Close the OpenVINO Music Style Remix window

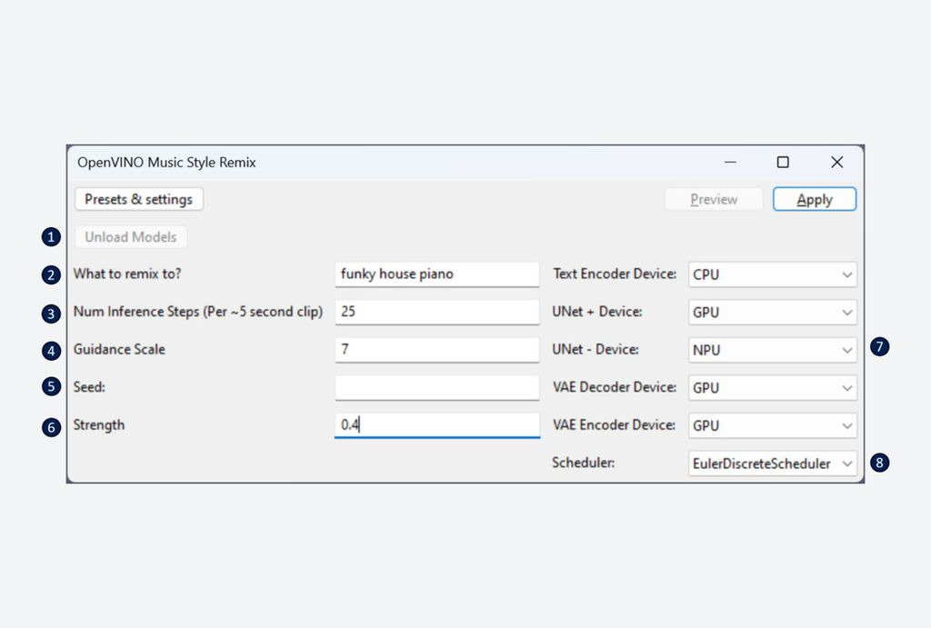tap(837, 162)
